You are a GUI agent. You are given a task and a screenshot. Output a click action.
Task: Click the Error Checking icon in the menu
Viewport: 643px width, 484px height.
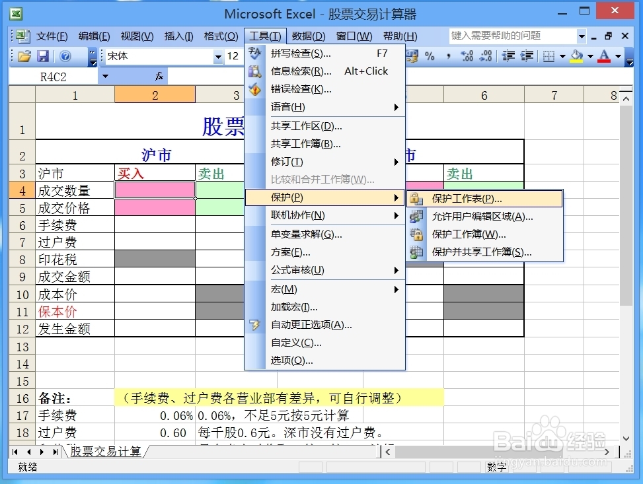click(254, 89)
